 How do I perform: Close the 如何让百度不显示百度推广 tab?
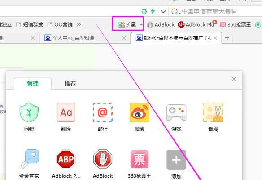215,38
